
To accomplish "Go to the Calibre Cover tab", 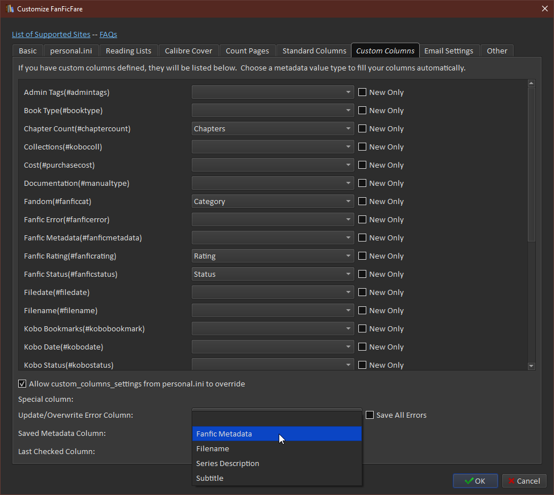I will [x=188, y=51].
